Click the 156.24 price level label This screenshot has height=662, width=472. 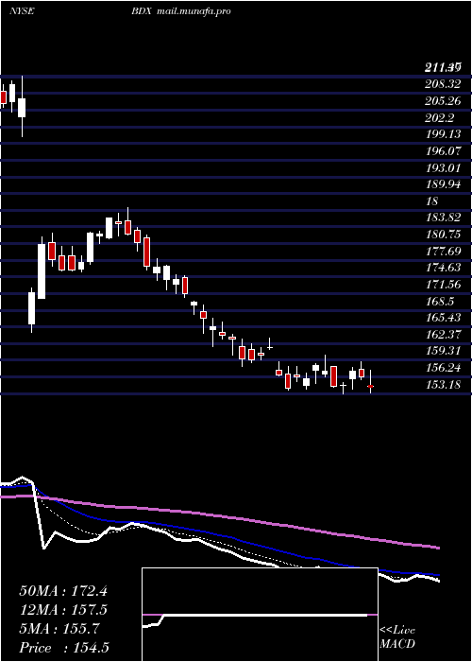coord(443,368)
